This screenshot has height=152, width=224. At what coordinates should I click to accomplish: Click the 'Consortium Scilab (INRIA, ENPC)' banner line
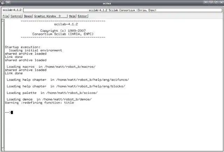[63, 34]
